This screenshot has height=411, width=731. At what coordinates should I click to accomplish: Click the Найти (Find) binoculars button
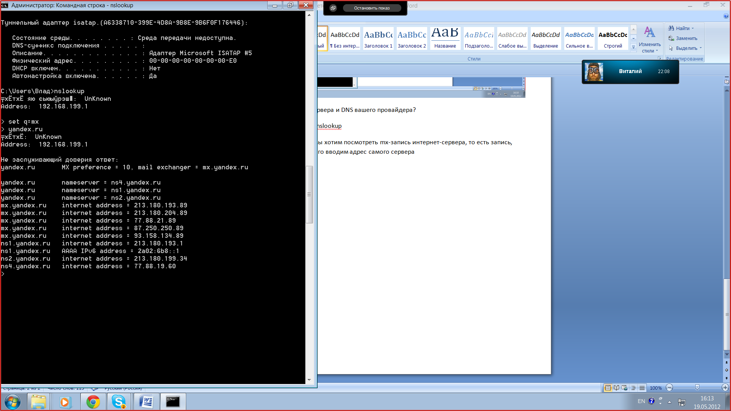click(680, 28)
